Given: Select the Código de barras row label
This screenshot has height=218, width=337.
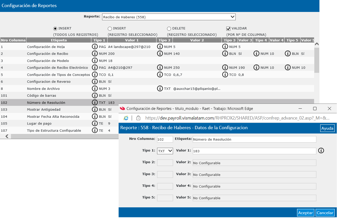Looking at the screenshot, I should [41, 95].
